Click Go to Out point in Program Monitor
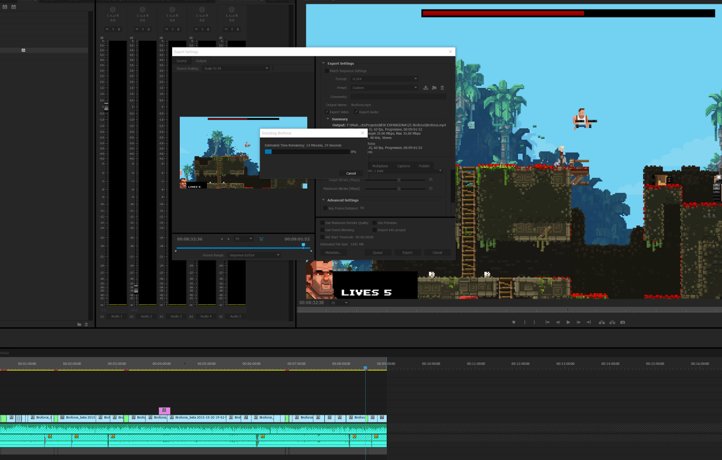The width and height of the screenshot is (722, 460). [x=588, y=322]
